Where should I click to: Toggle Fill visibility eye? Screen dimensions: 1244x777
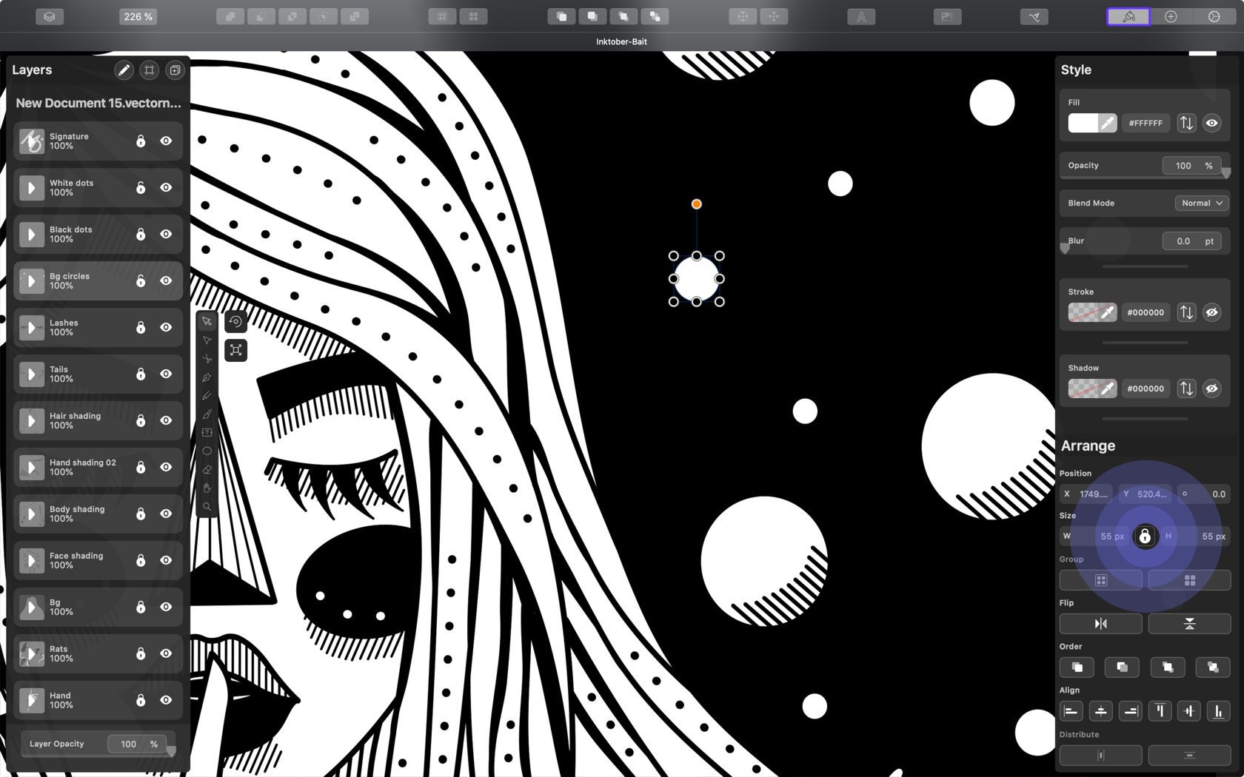[x=1211, y=124]
